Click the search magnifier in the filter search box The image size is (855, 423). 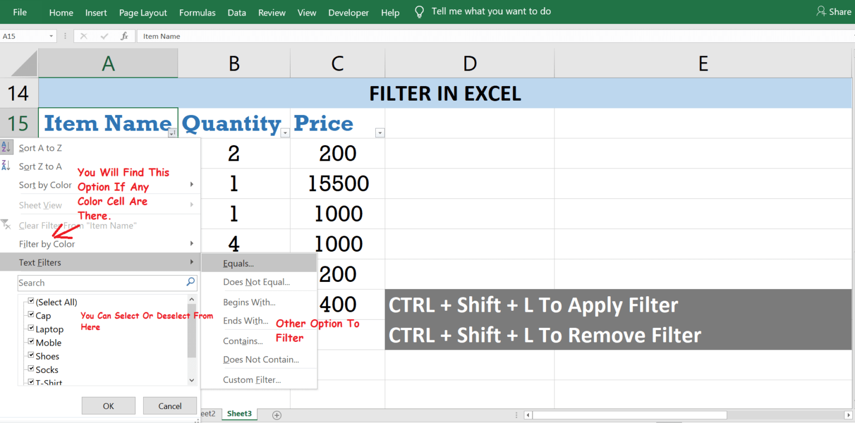point(191,283)
